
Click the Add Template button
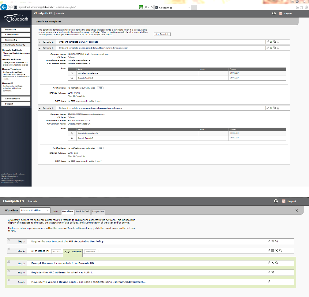[162, 34]
